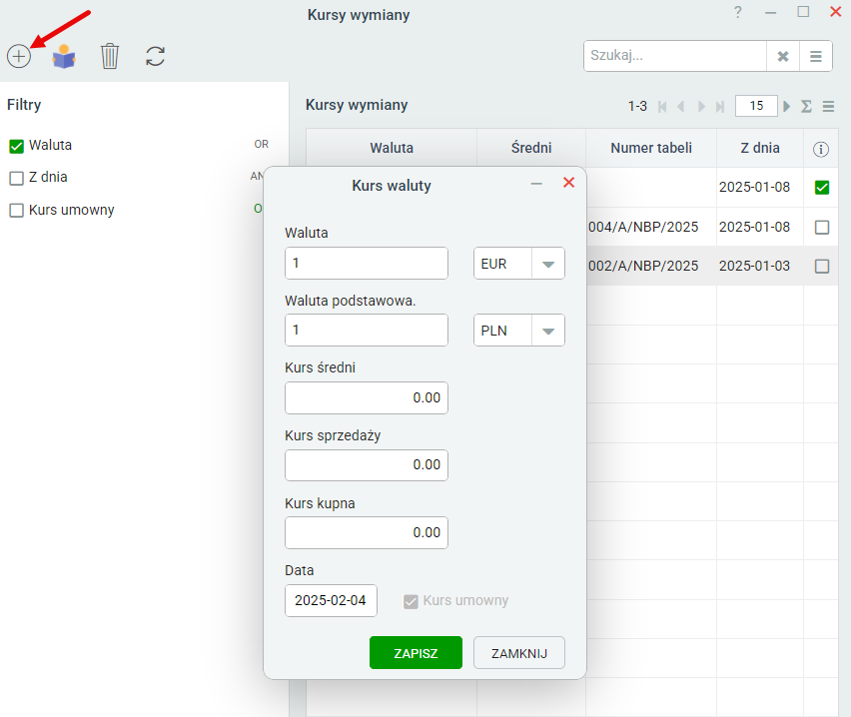Minimize the Kurs waluty dialog
The width and height of the screenshot is (851, 717).
pos(536,184)
